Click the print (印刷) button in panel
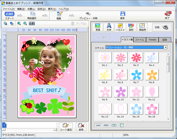177x139 pixels. (x=162, y=27)
